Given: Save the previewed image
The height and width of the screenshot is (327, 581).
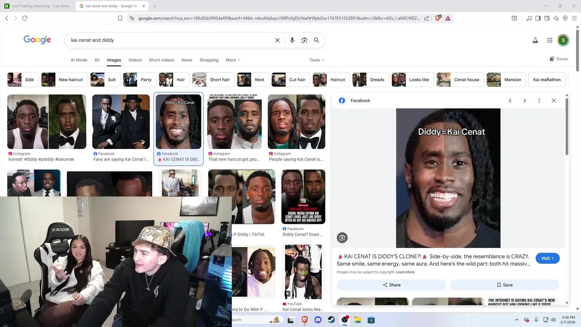Looking at the screenshot, I should 504,285.
